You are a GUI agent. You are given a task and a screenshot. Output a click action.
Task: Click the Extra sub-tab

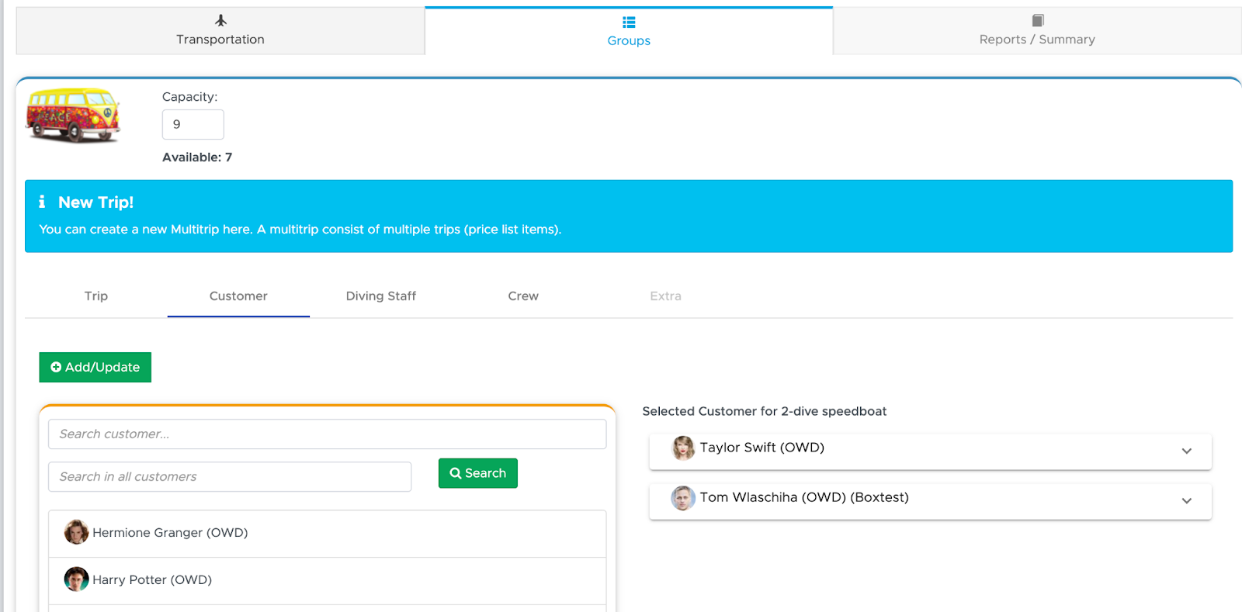click(665, 296)
